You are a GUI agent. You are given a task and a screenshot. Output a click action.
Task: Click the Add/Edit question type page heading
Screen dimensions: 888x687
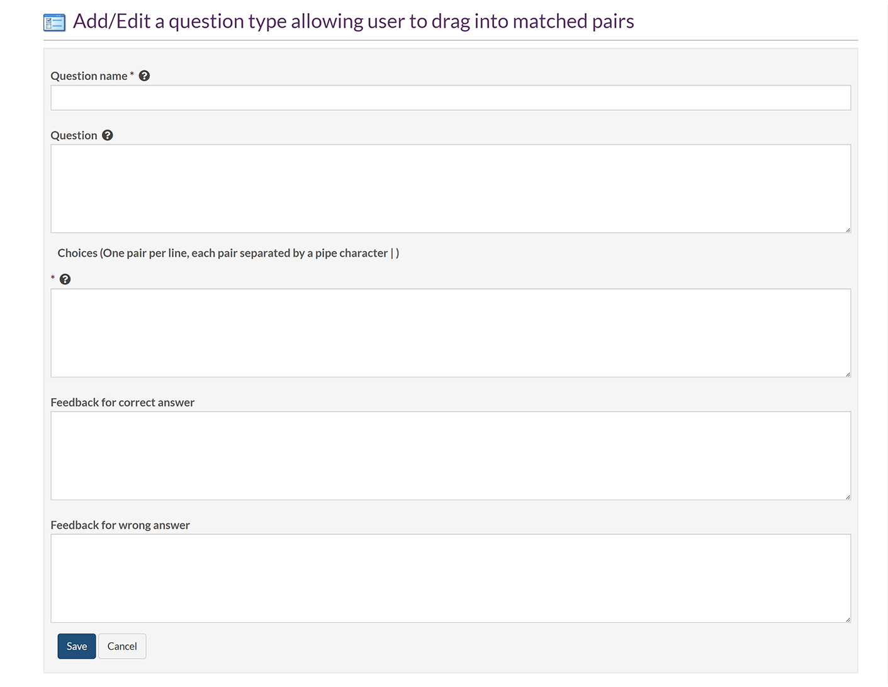tap(353, 21)
